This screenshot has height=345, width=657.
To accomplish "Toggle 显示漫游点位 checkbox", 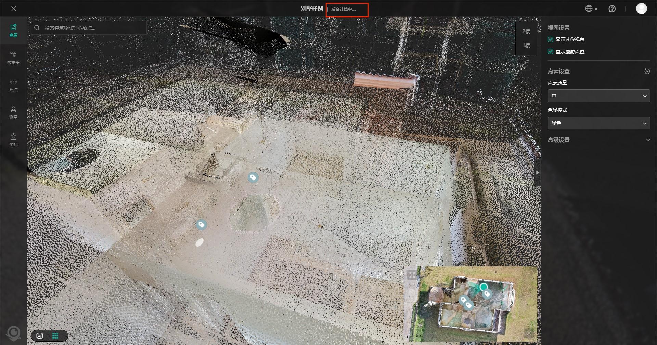I will pyautogui.click(x=551, y=52).
